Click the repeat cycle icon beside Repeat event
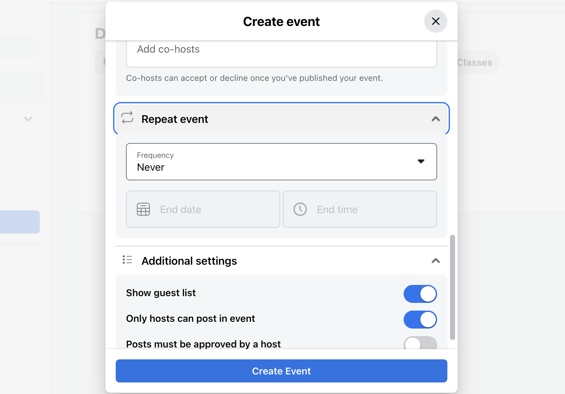Viewport: 565px width, 394px height. (x=127, y=119)
